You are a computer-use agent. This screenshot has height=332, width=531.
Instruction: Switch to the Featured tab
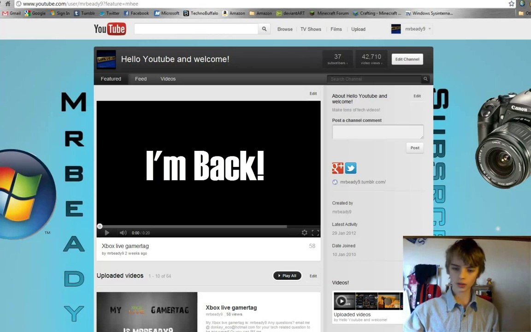point(111,78)
